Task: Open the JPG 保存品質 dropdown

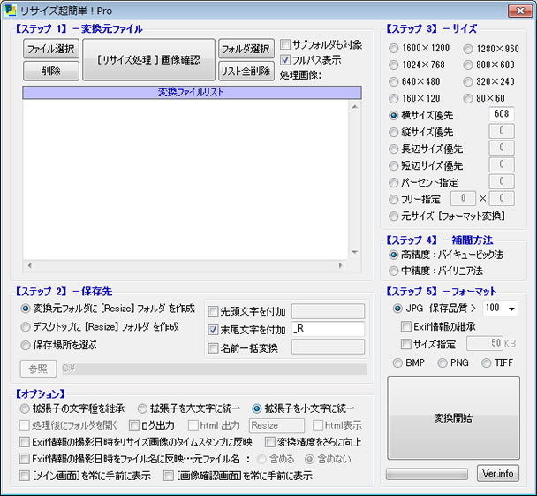Action: point(510,309)
